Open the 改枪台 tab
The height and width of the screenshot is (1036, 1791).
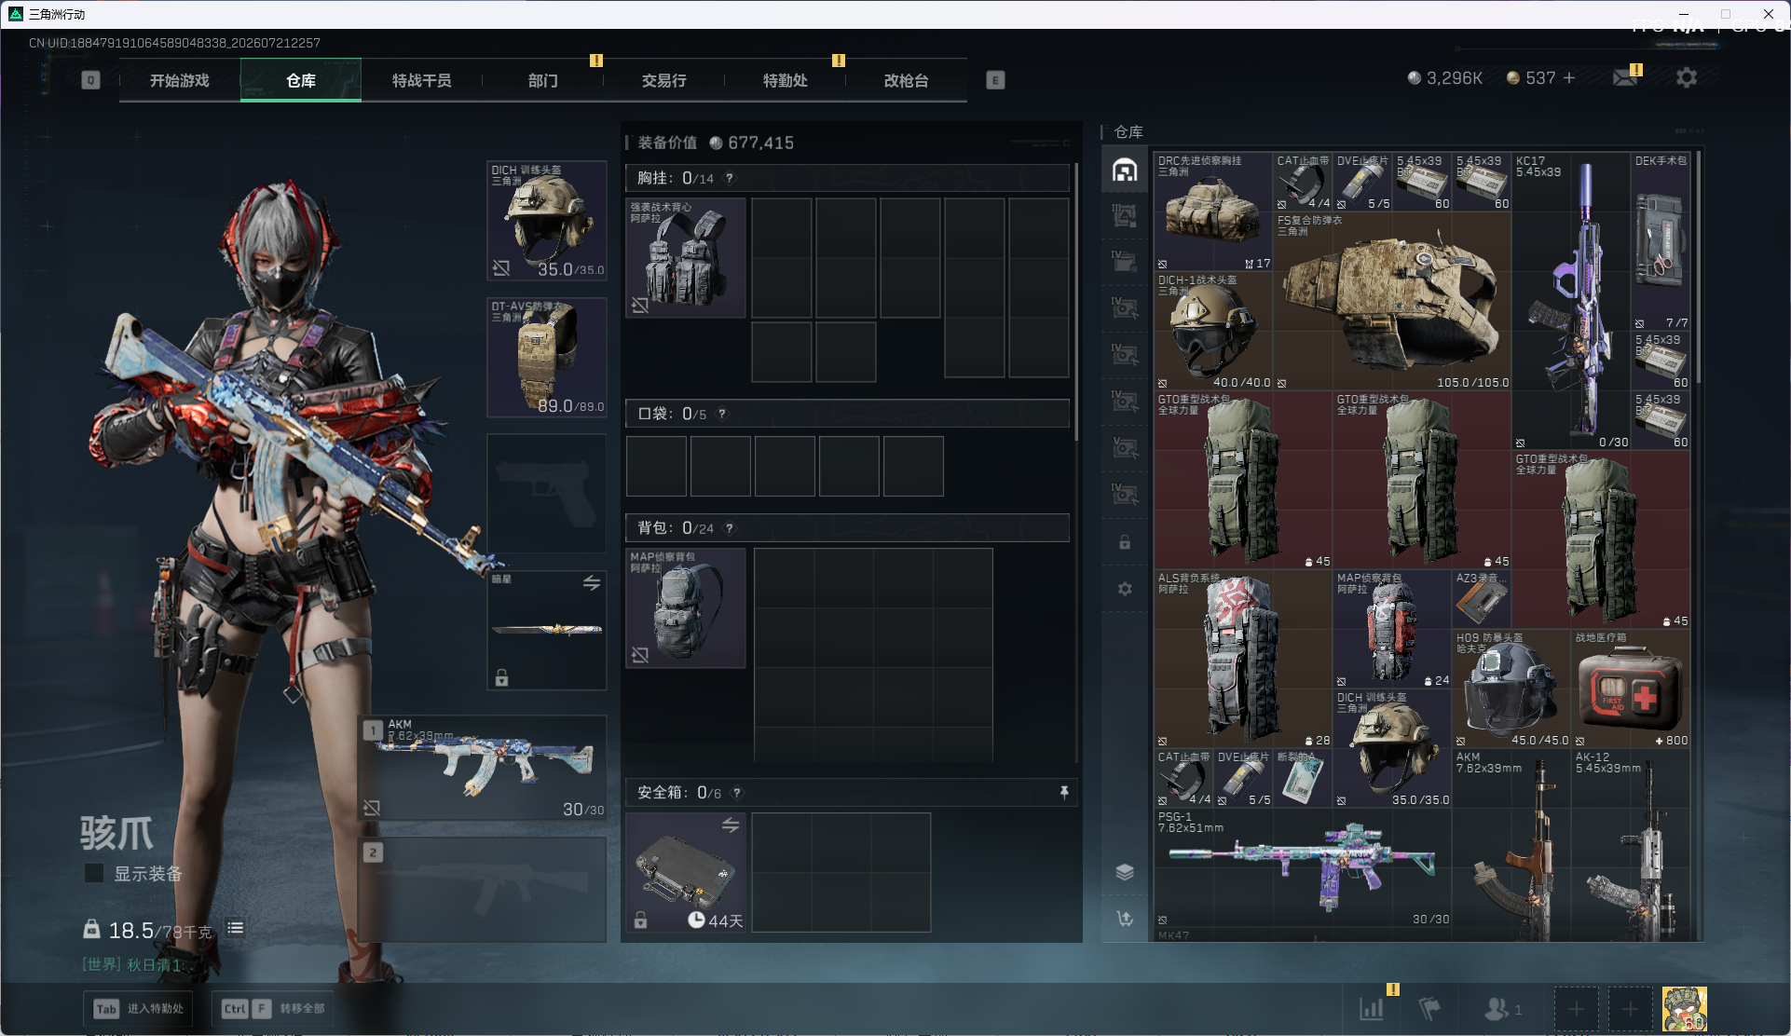click(907, 81)
